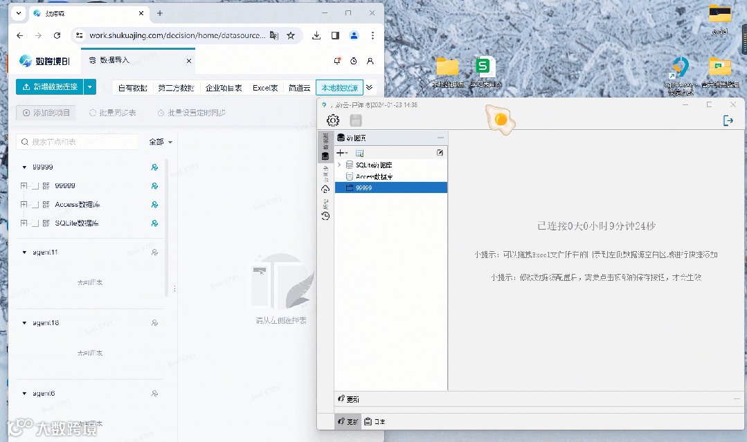Toggle the sync icon next to Access数据库
Viewport: 747px width, 442px height.
point(155,204)
